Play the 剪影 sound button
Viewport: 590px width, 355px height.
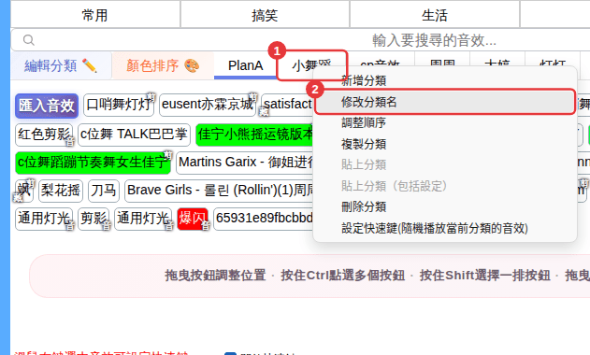[x=94, y=219]
